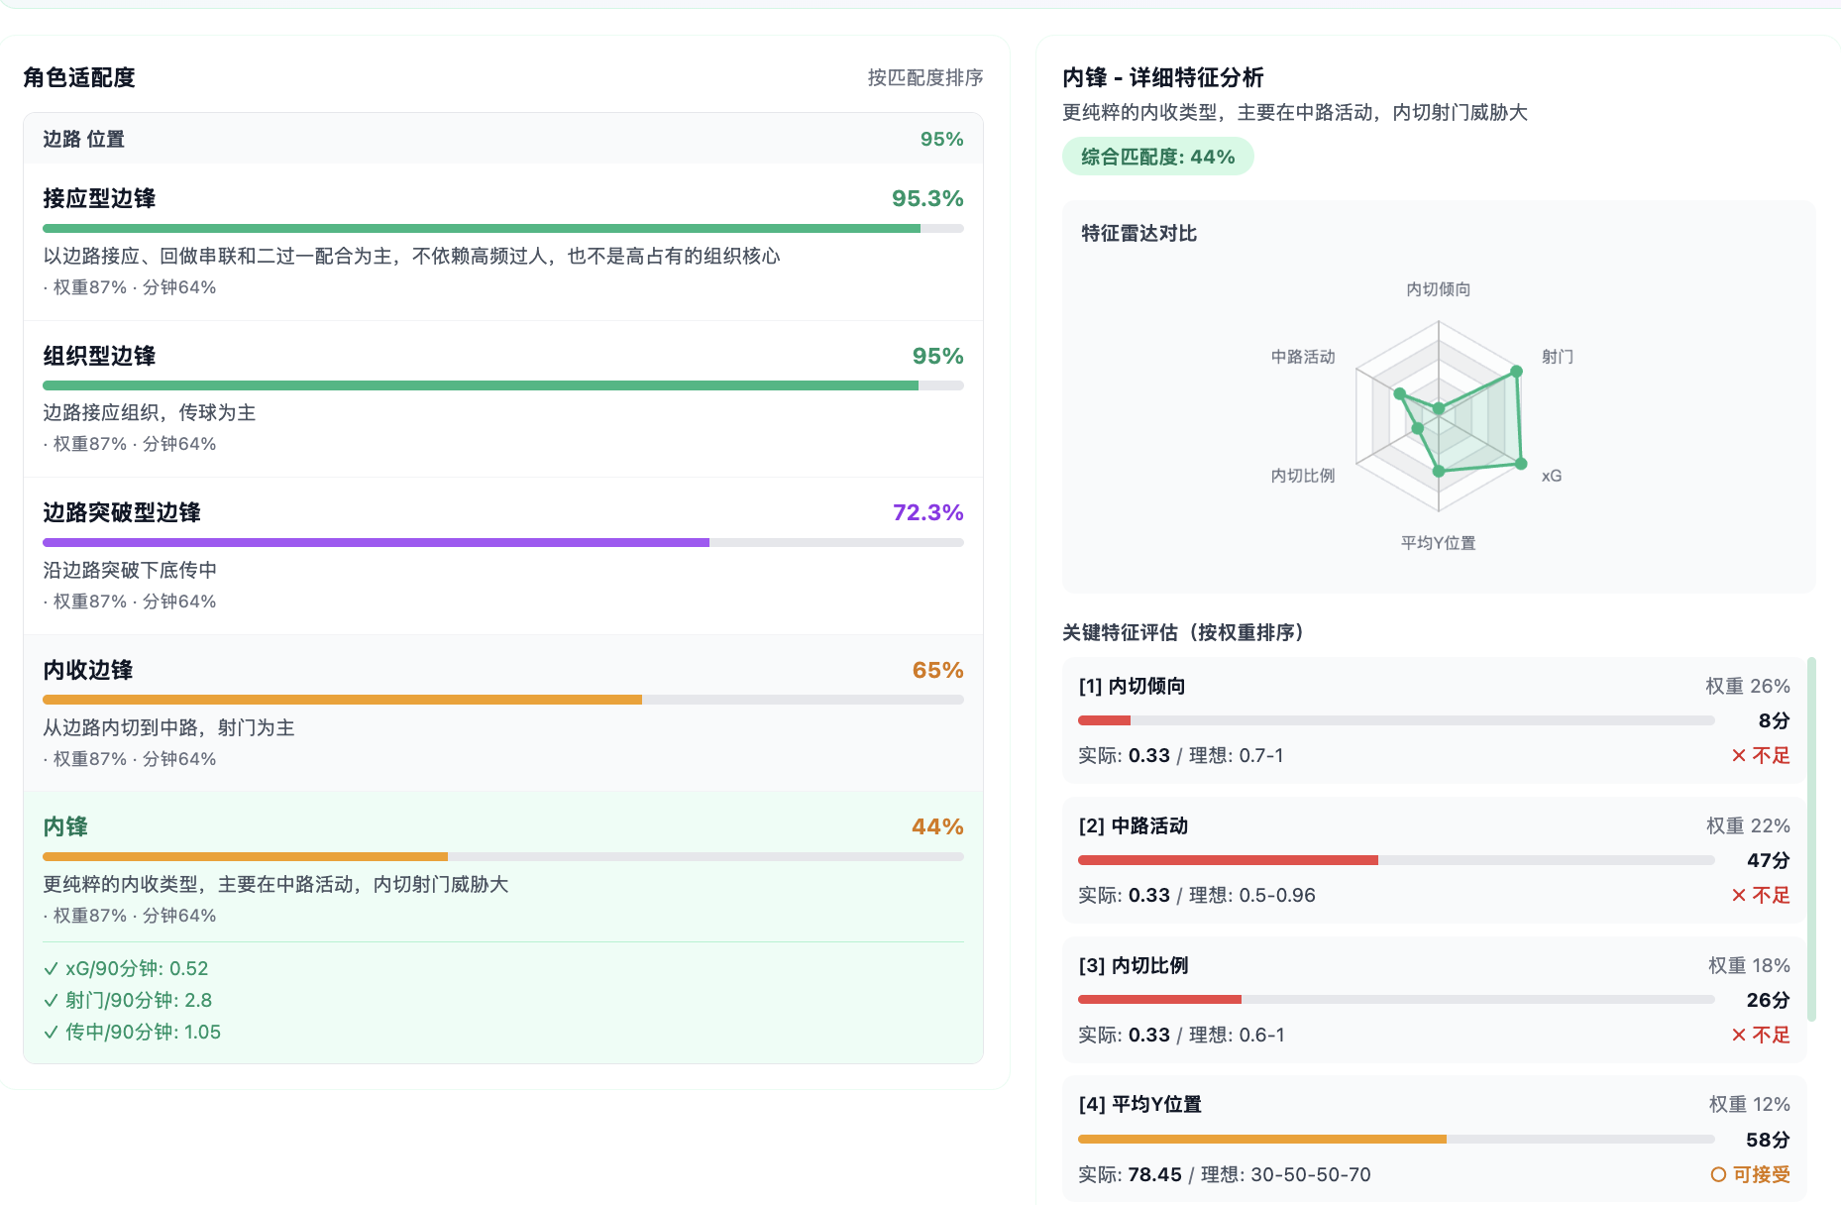Click the 角色适配度 panel title
Screen dimensions: 1841x1205
pyautogui.click(x=79, y=77)
